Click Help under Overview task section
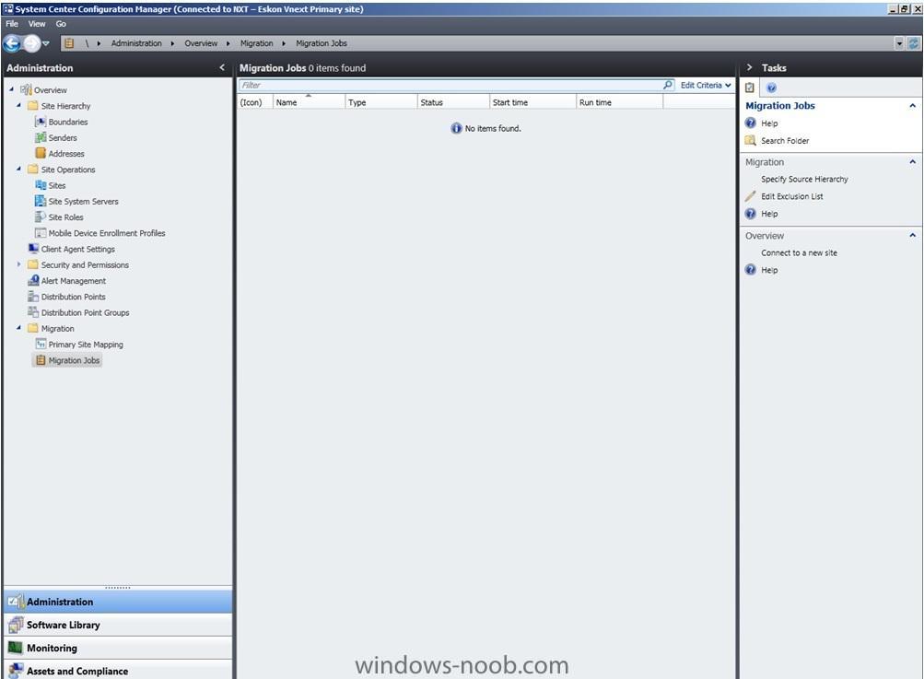Screen dimensions: 924x679 [769, 270]
